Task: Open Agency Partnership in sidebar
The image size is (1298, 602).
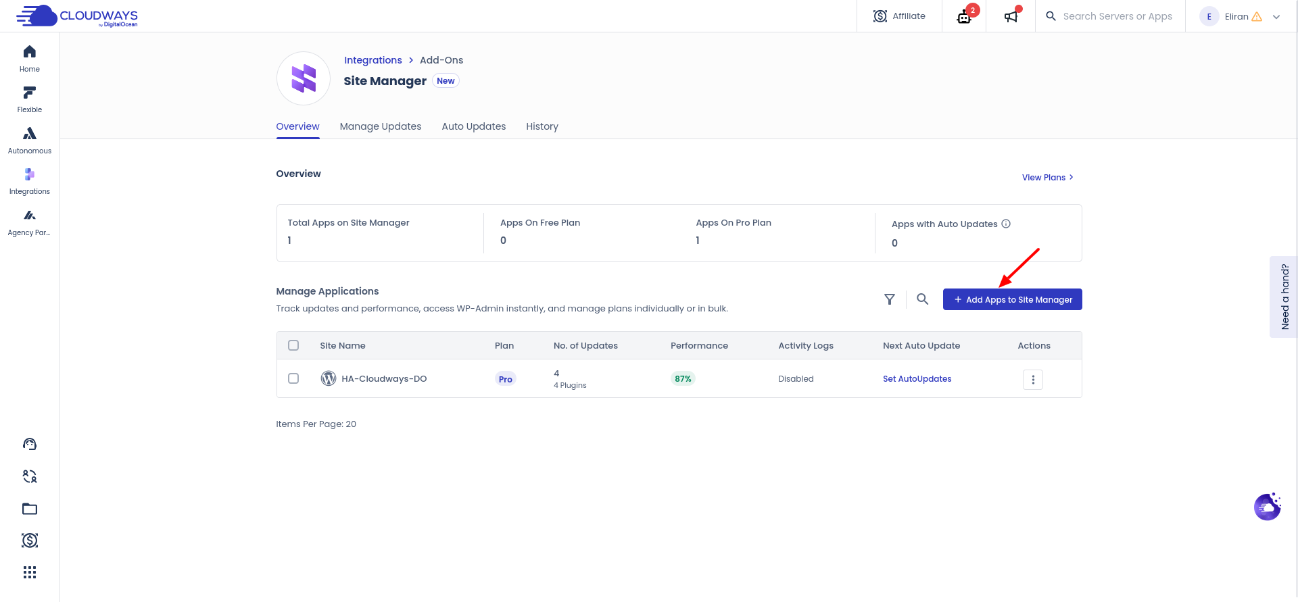Action: (30, 222)
